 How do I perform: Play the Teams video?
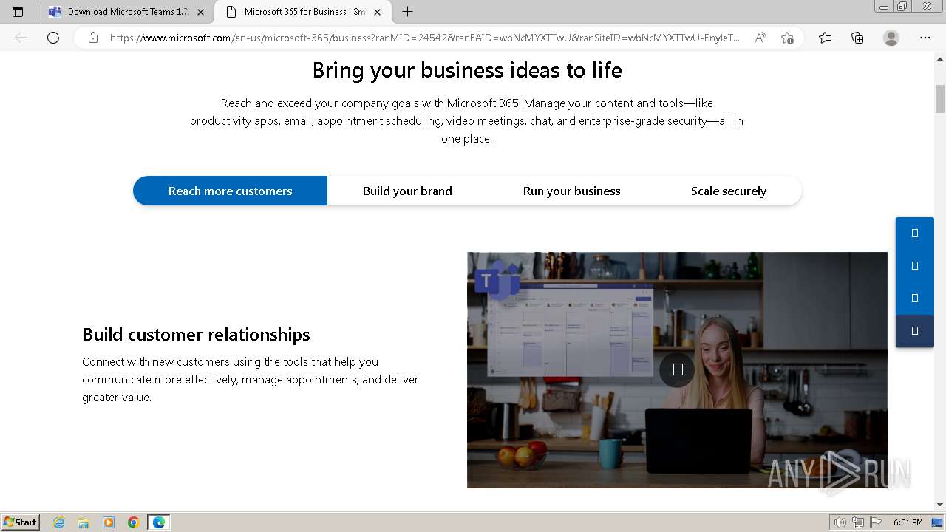coord(677,369)
